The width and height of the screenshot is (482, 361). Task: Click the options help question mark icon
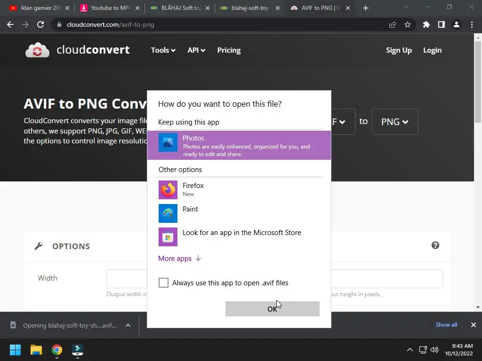click(435, 245)
